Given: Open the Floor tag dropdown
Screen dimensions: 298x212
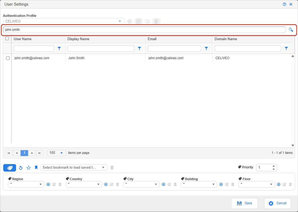Looking at the screenshot, I should [x=257, y=184].
